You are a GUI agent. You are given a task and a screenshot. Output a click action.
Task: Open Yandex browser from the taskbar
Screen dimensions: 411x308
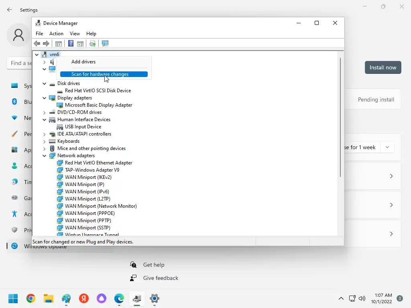point(84,298)
